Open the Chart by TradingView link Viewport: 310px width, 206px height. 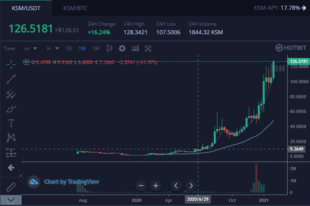click(71, 182)
